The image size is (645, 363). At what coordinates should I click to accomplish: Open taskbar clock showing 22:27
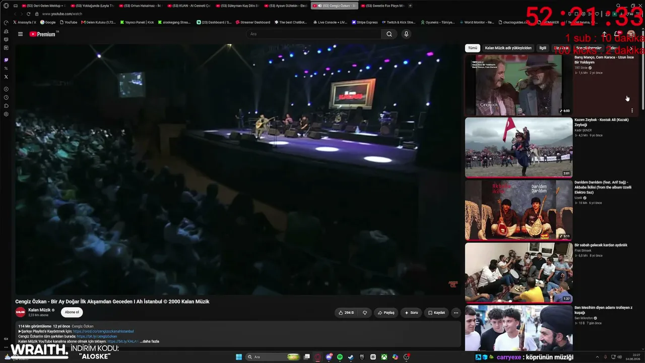632,357
